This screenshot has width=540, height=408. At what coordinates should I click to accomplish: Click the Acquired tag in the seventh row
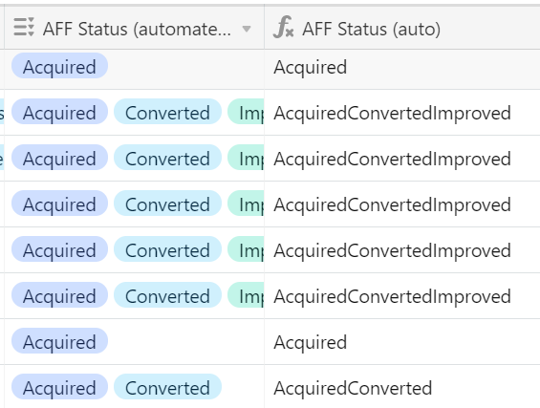(x=59, y=341)
